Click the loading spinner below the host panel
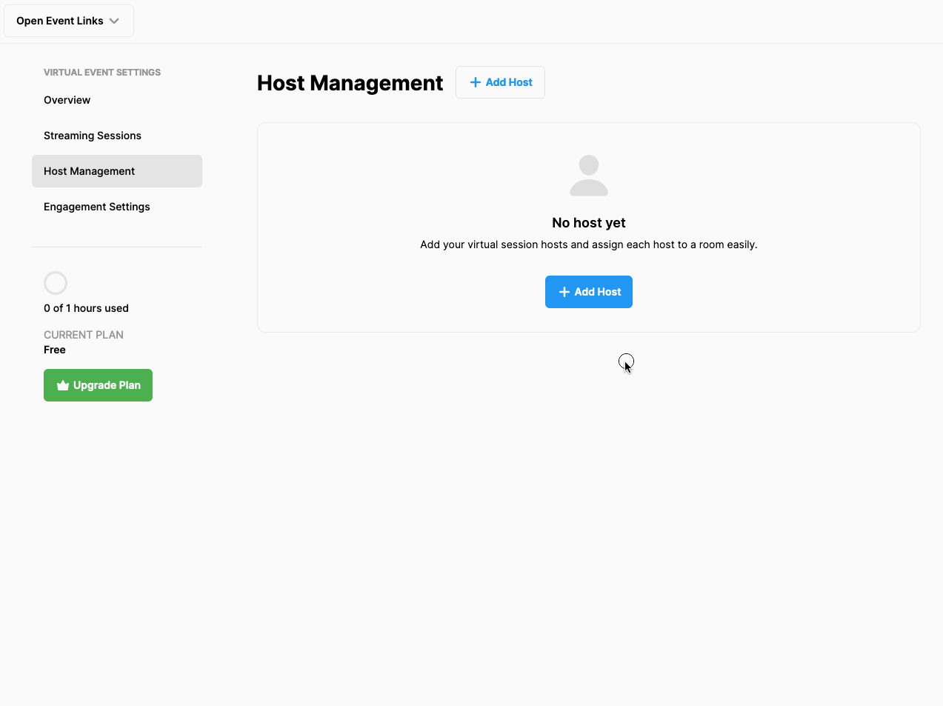 (x=626, y=361)
